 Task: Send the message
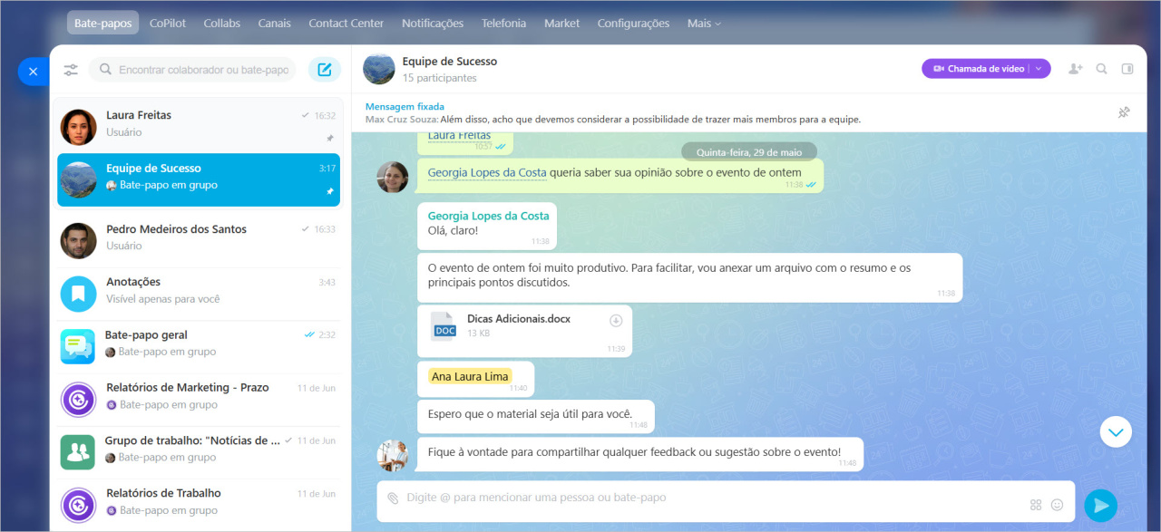pos(1100,505)
